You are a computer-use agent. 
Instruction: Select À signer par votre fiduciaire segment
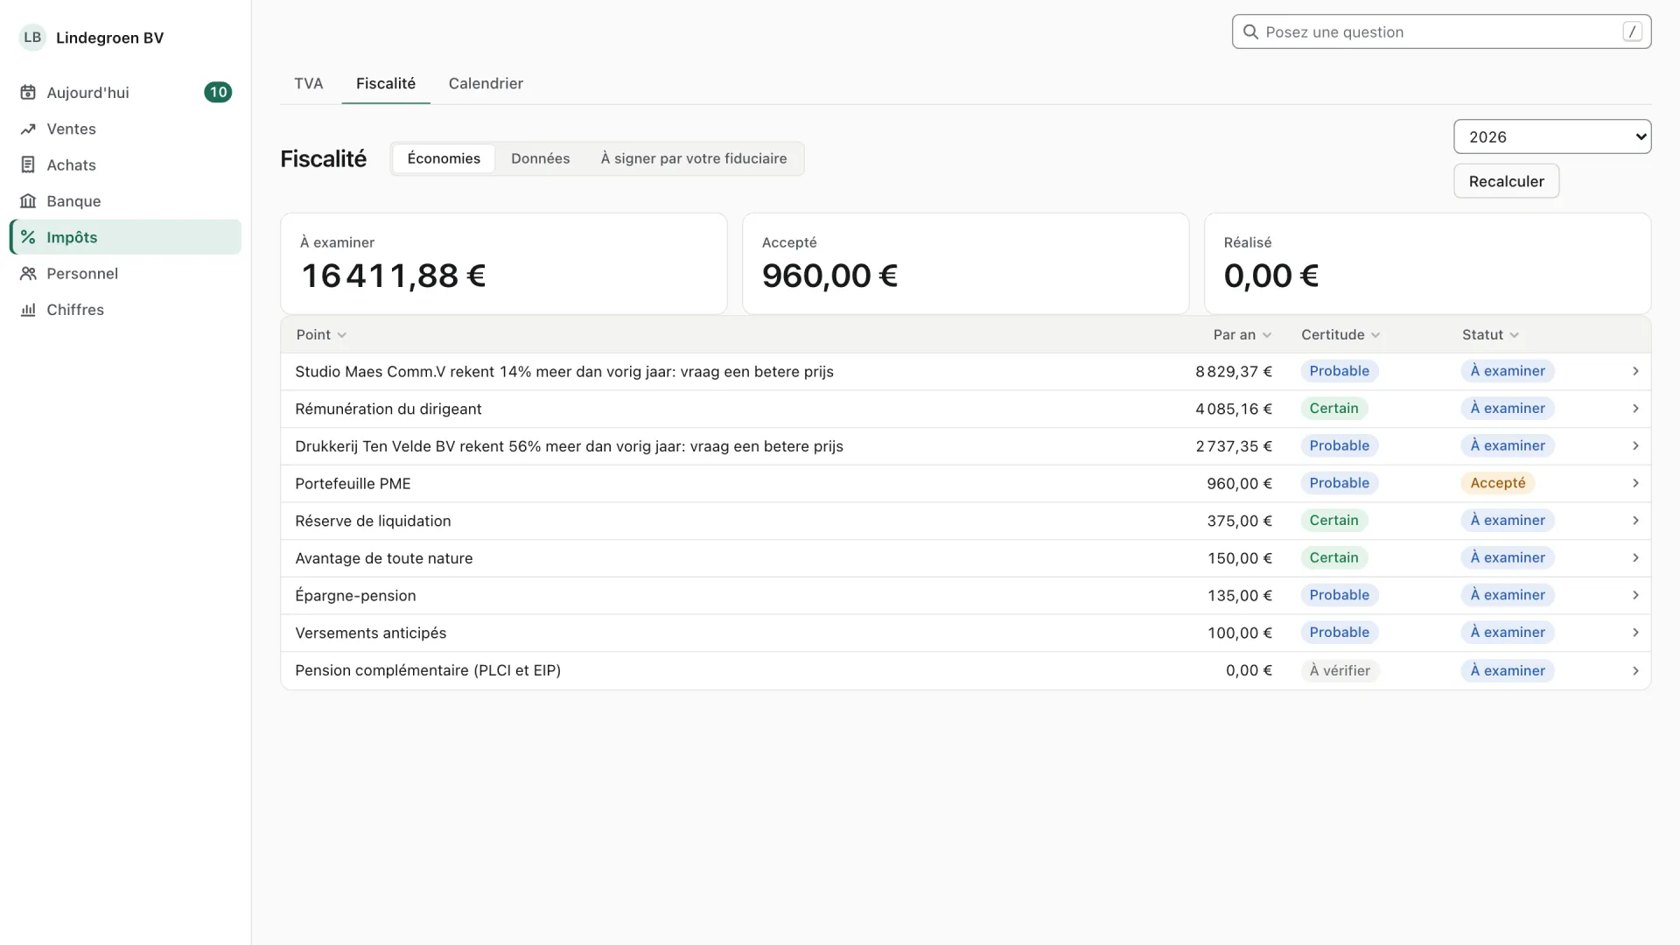point(693,158)
